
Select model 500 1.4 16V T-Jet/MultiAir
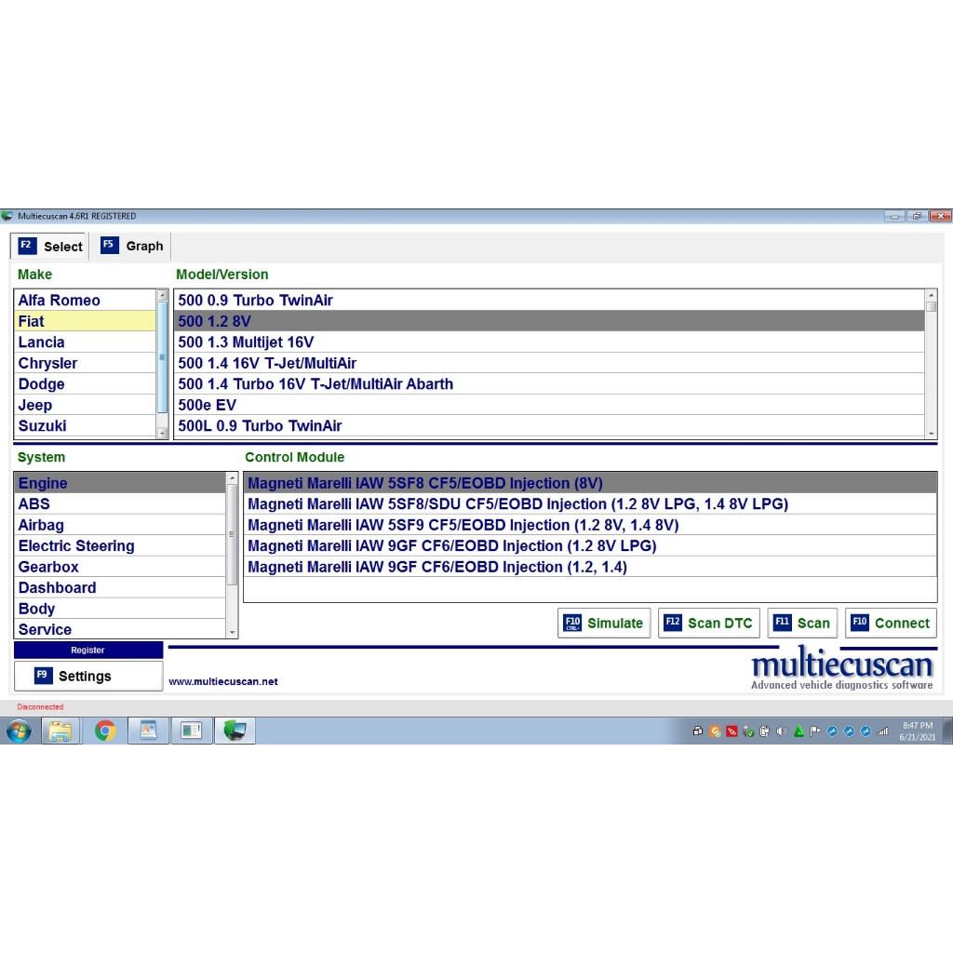(549, 363)
